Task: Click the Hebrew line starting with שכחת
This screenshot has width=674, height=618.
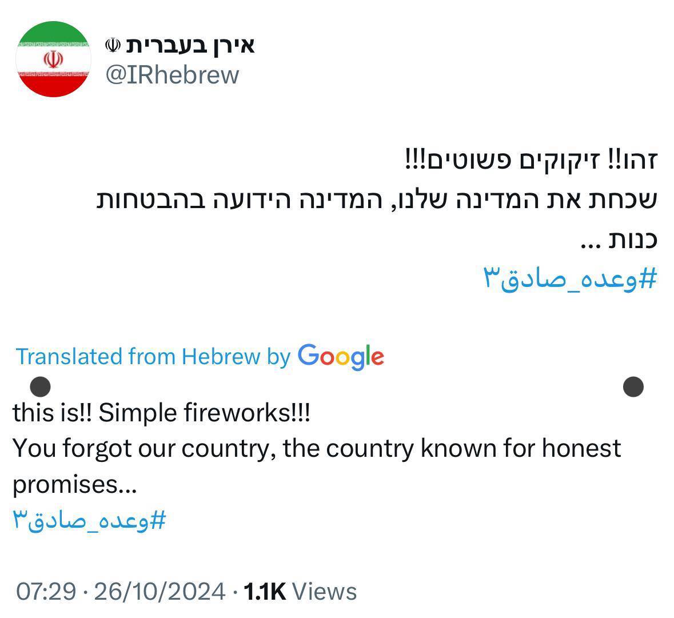Action: [x=377, y=200]
